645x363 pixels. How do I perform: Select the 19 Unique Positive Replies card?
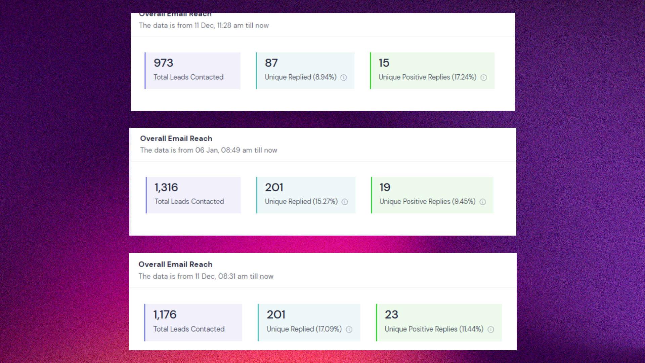coord(432,195)
